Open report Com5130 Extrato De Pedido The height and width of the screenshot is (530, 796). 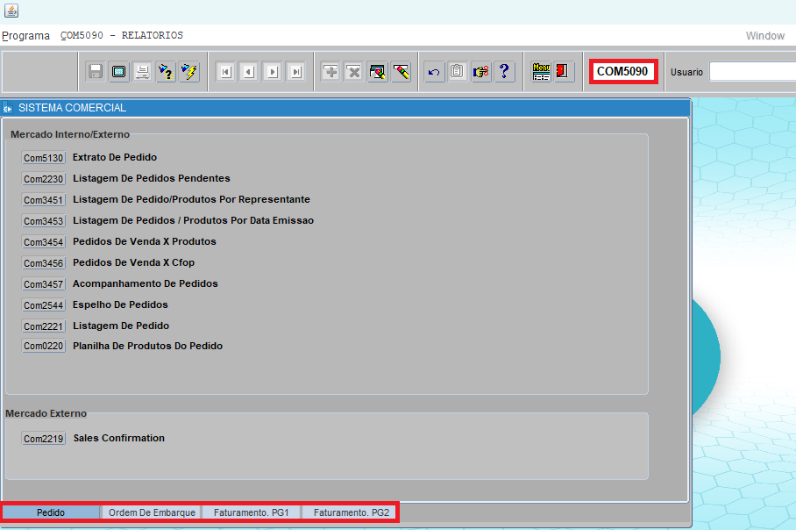tap(44, 158)
